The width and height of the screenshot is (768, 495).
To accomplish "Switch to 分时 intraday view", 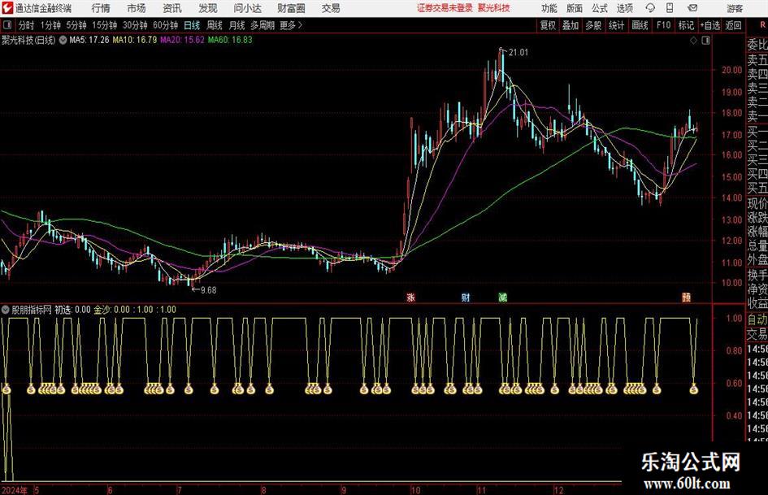I will pos(27,25).
